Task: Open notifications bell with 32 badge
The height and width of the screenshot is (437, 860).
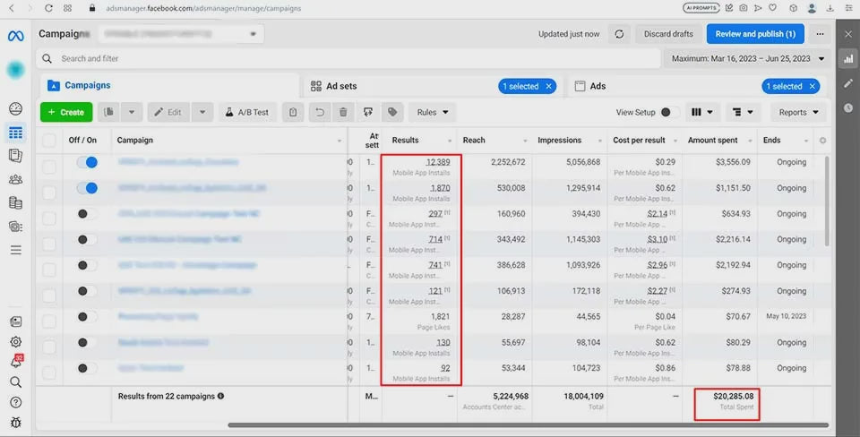Action: click(15, 362)
